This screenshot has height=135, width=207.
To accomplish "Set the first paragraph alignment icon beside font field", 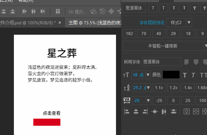I will pyautogui.click(x=187, y=62).
